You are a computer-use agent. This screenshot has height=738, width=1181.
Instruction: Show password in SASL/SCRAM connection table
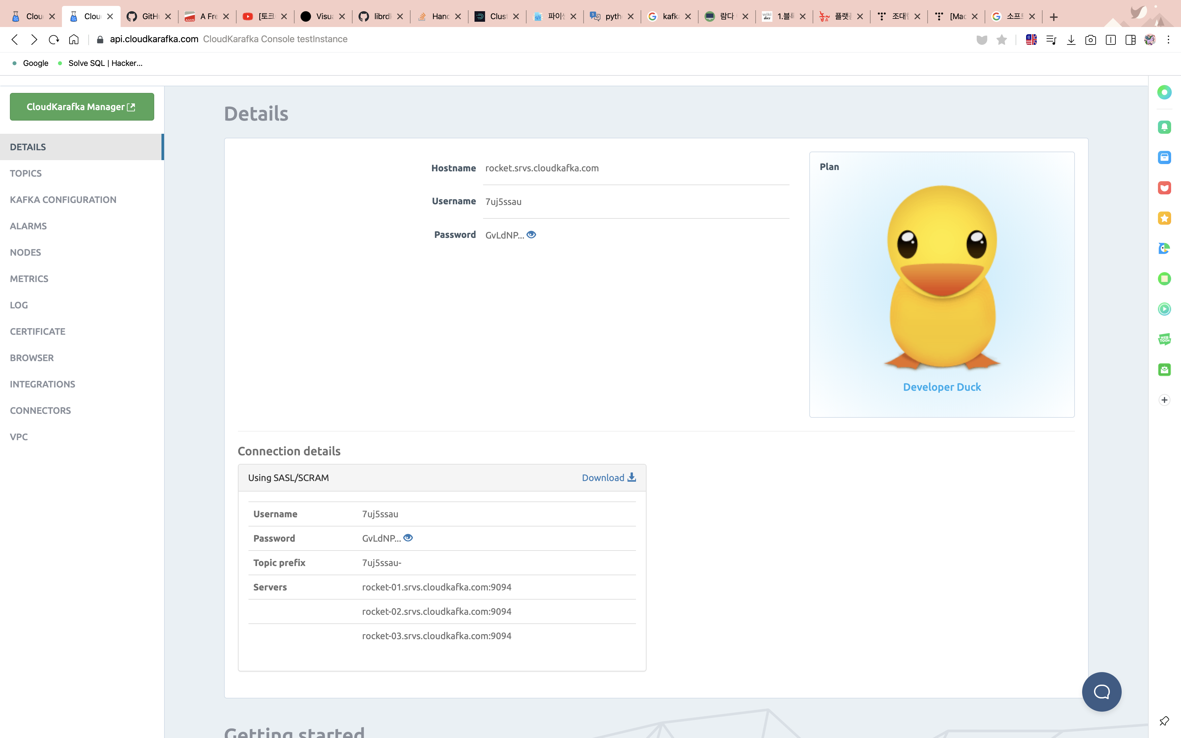pos(408,538)
